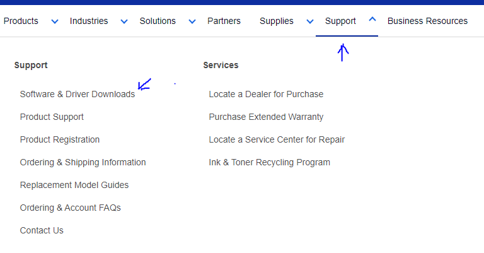Viewport: 484px width, 253px height.
Task: Expand the Products dropdown chevron
Action: [x=55, y=21]
